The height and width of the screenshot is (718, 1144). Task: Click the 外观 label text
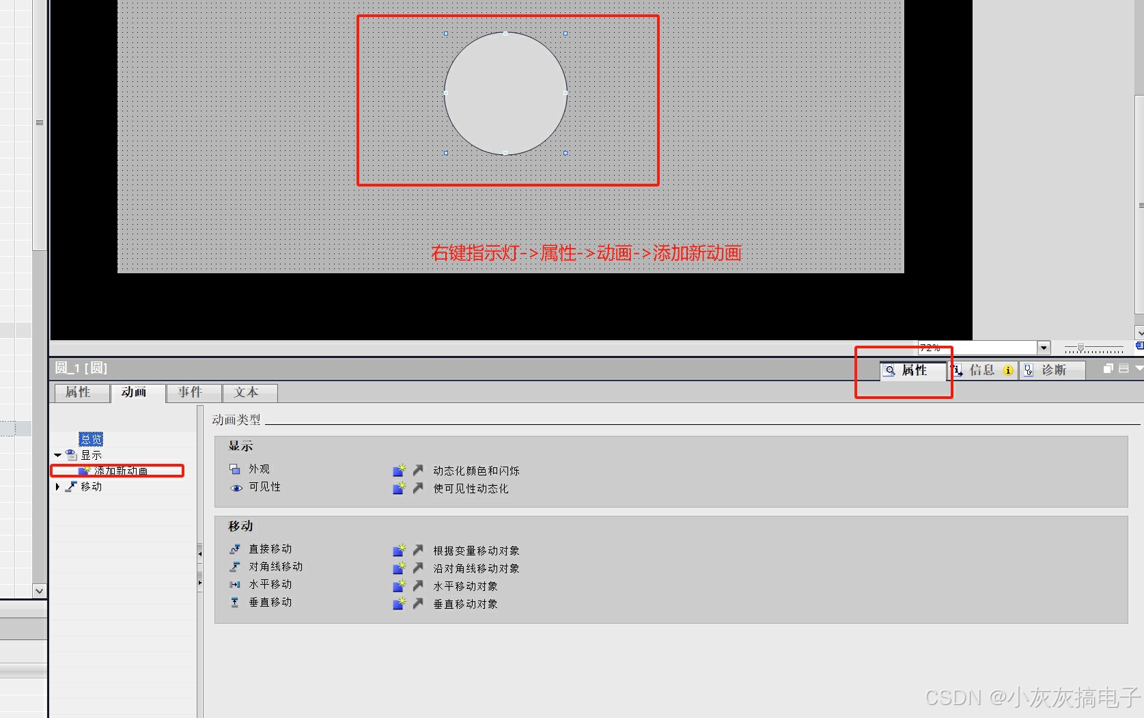click(x=259, y=469)
